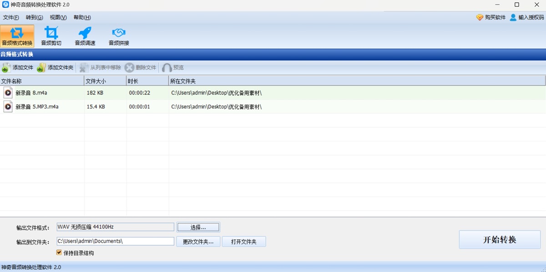The image size is (546, 272).
Task: Sort by the 时长 column header
Action: pyautogui.click(x=147, y=81)
